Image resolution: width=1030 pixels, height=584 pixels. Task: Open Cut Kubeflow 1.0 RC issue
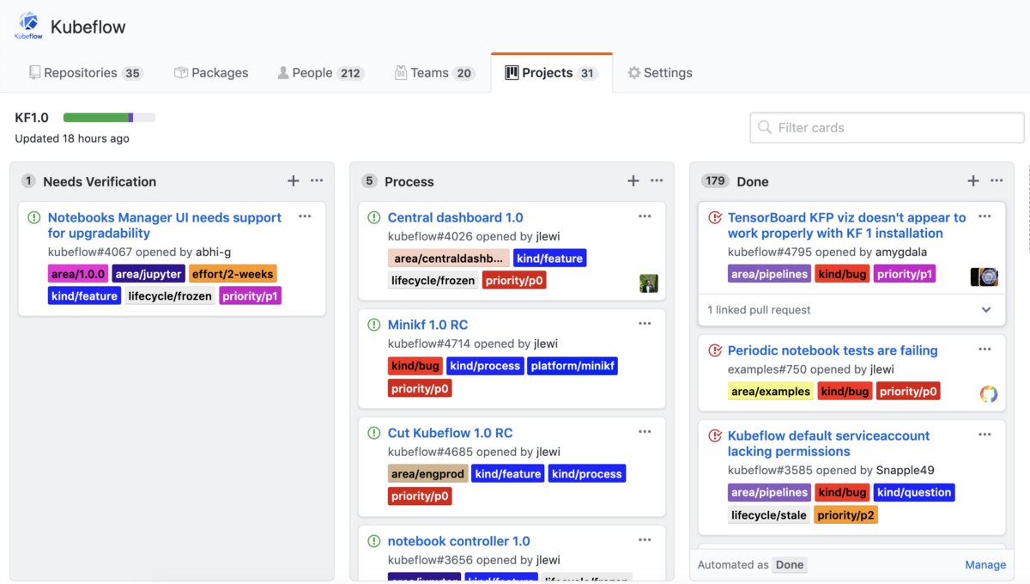tap(450, 433)
